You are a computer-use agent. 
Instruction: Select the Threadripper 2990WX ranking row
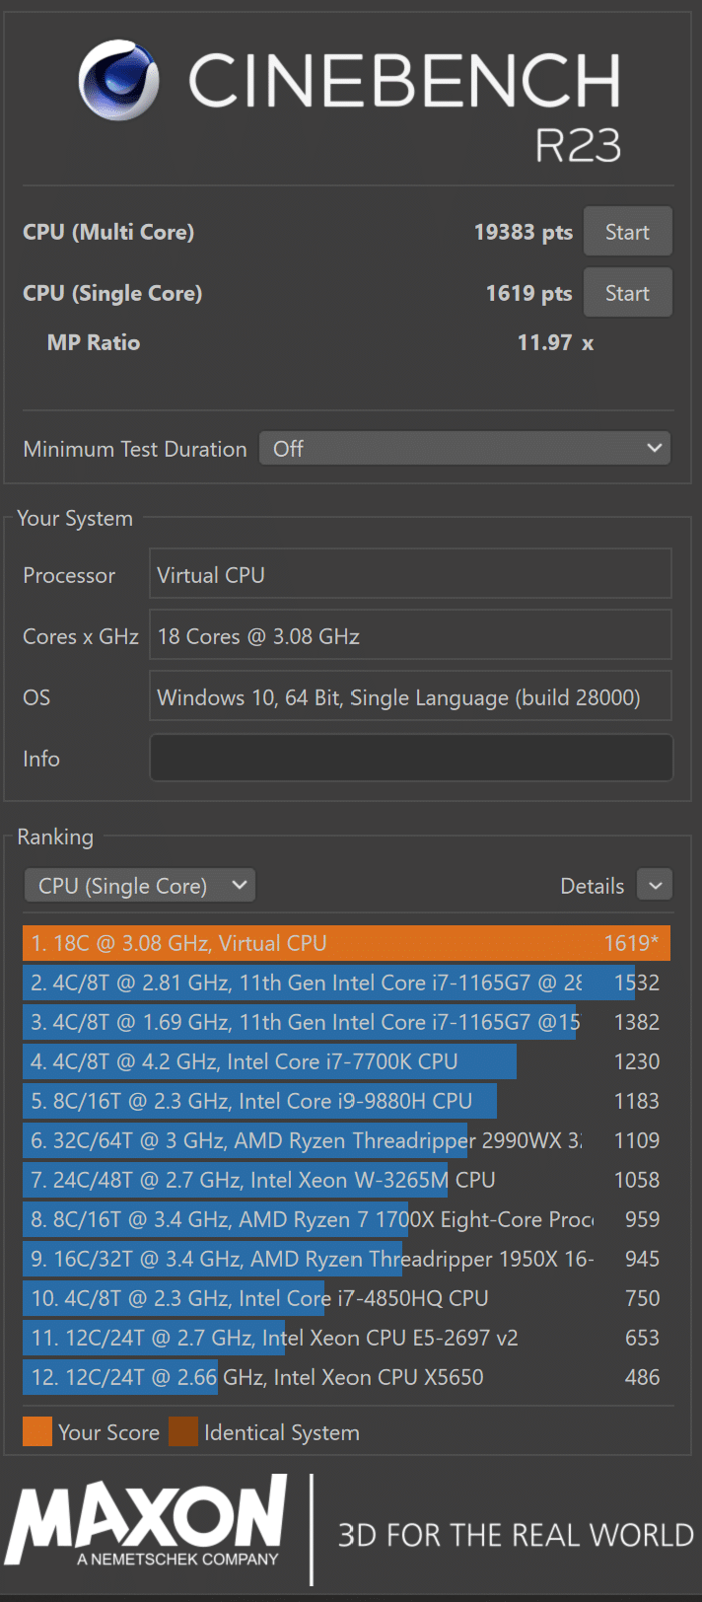(x=345, y=1140)
